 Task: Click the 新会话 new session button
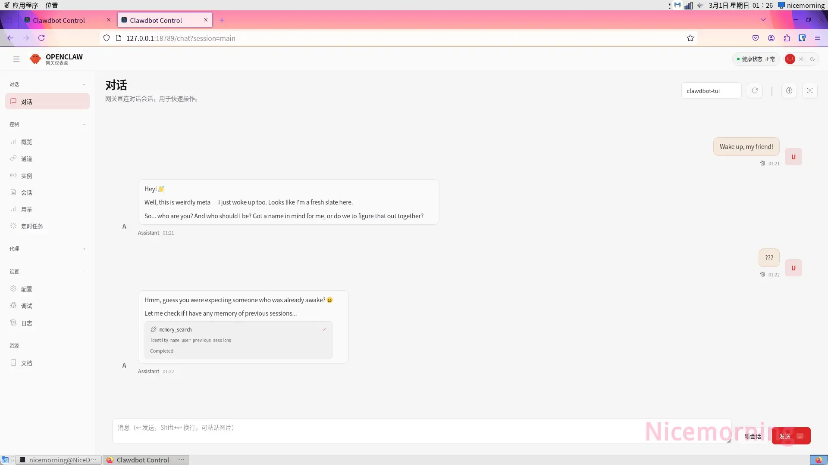(753, 436)
